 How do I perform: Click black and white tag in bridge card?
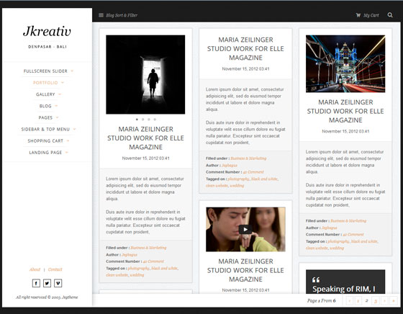[364, 241]
